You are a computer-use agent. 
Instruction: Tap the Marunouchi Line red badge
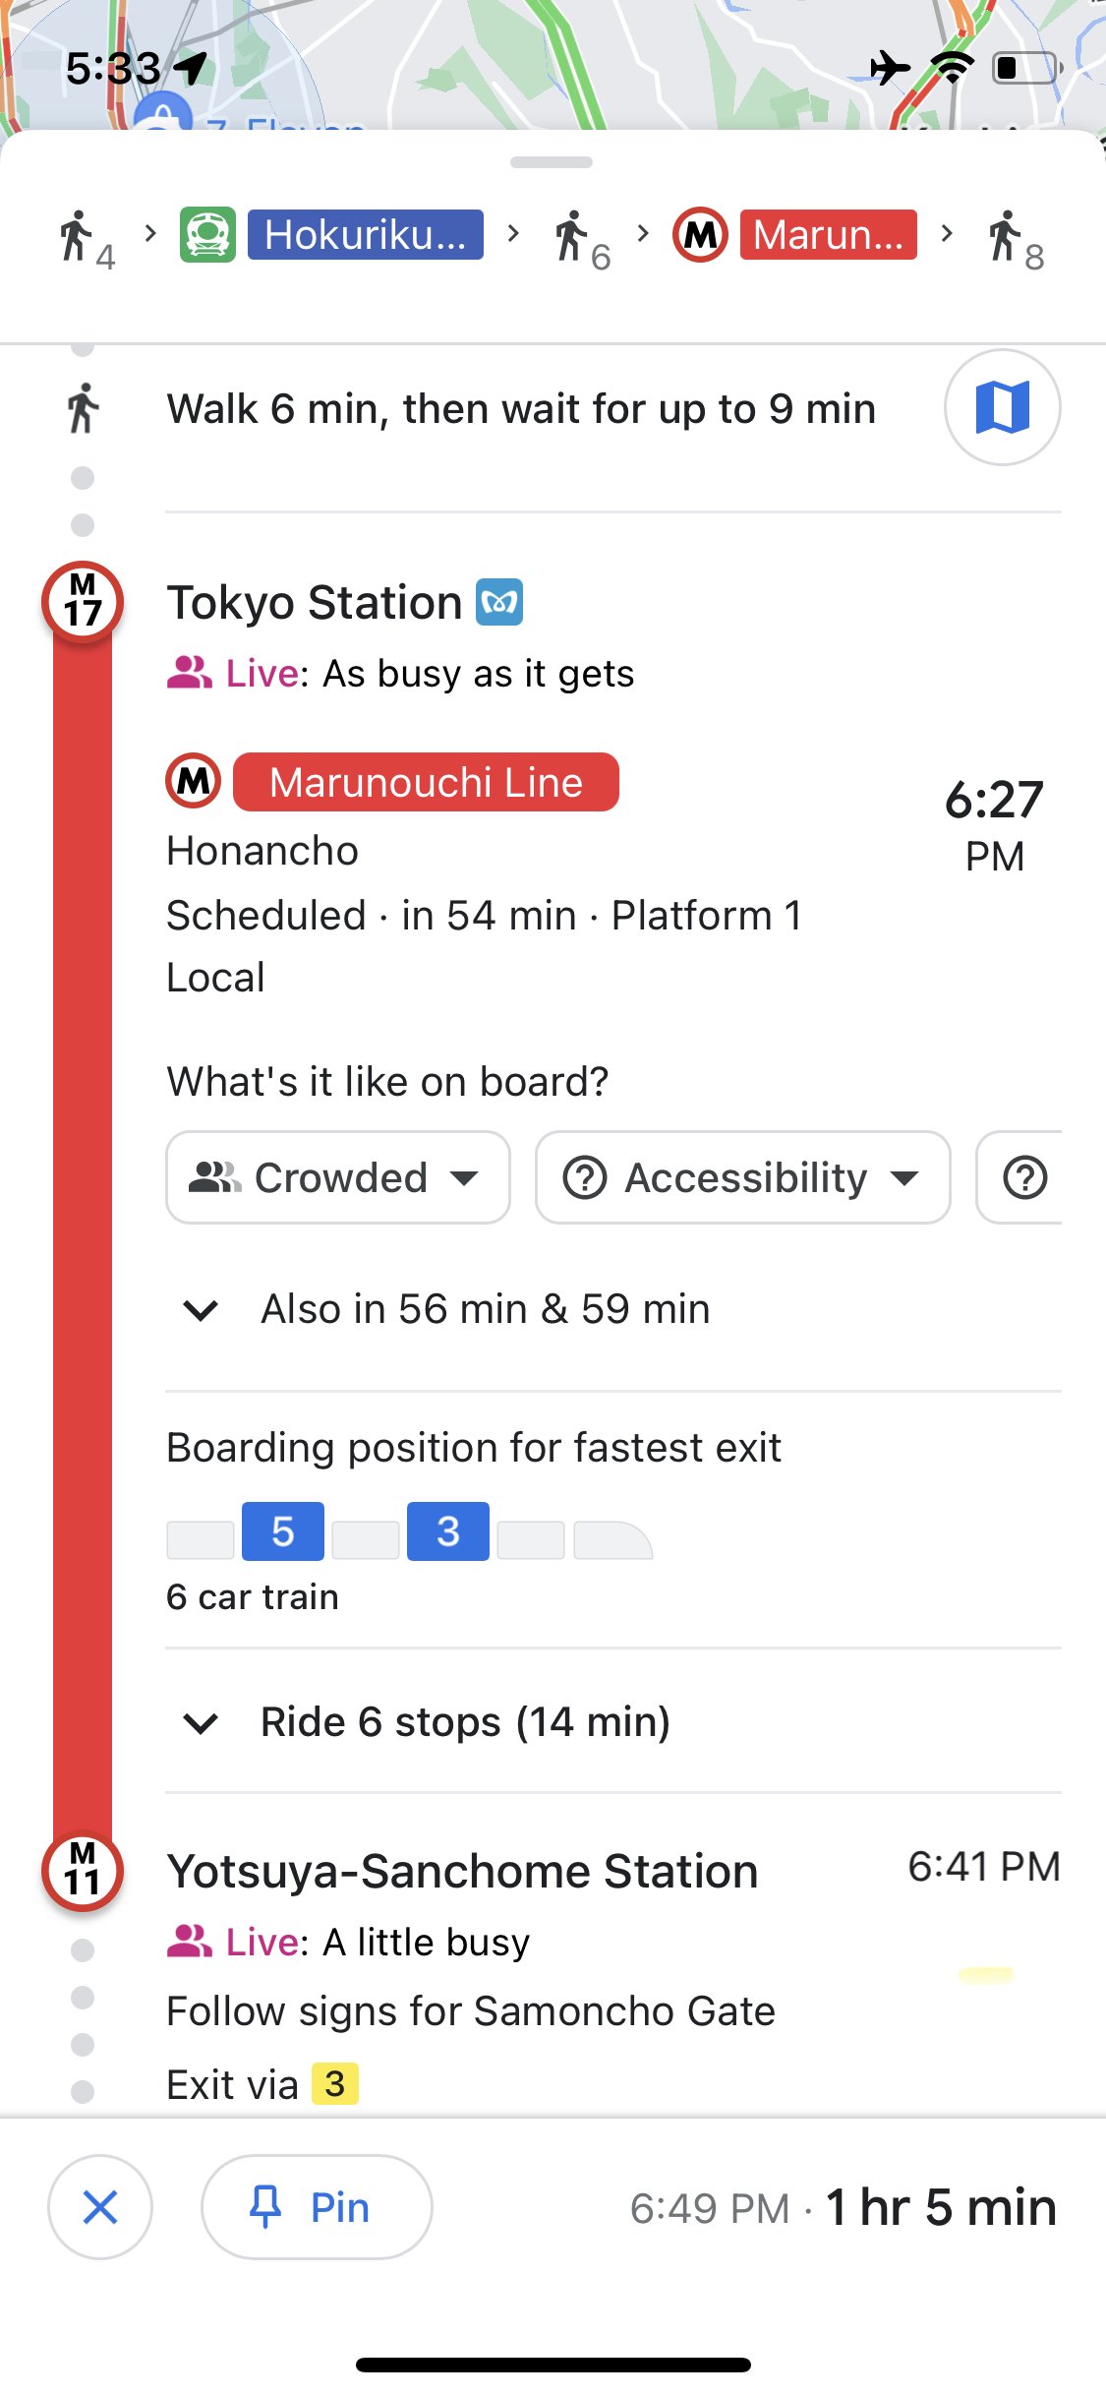click(426, 782)
